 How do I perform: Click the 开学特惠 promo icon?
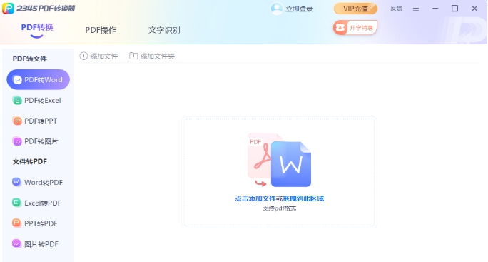point(340,28)
